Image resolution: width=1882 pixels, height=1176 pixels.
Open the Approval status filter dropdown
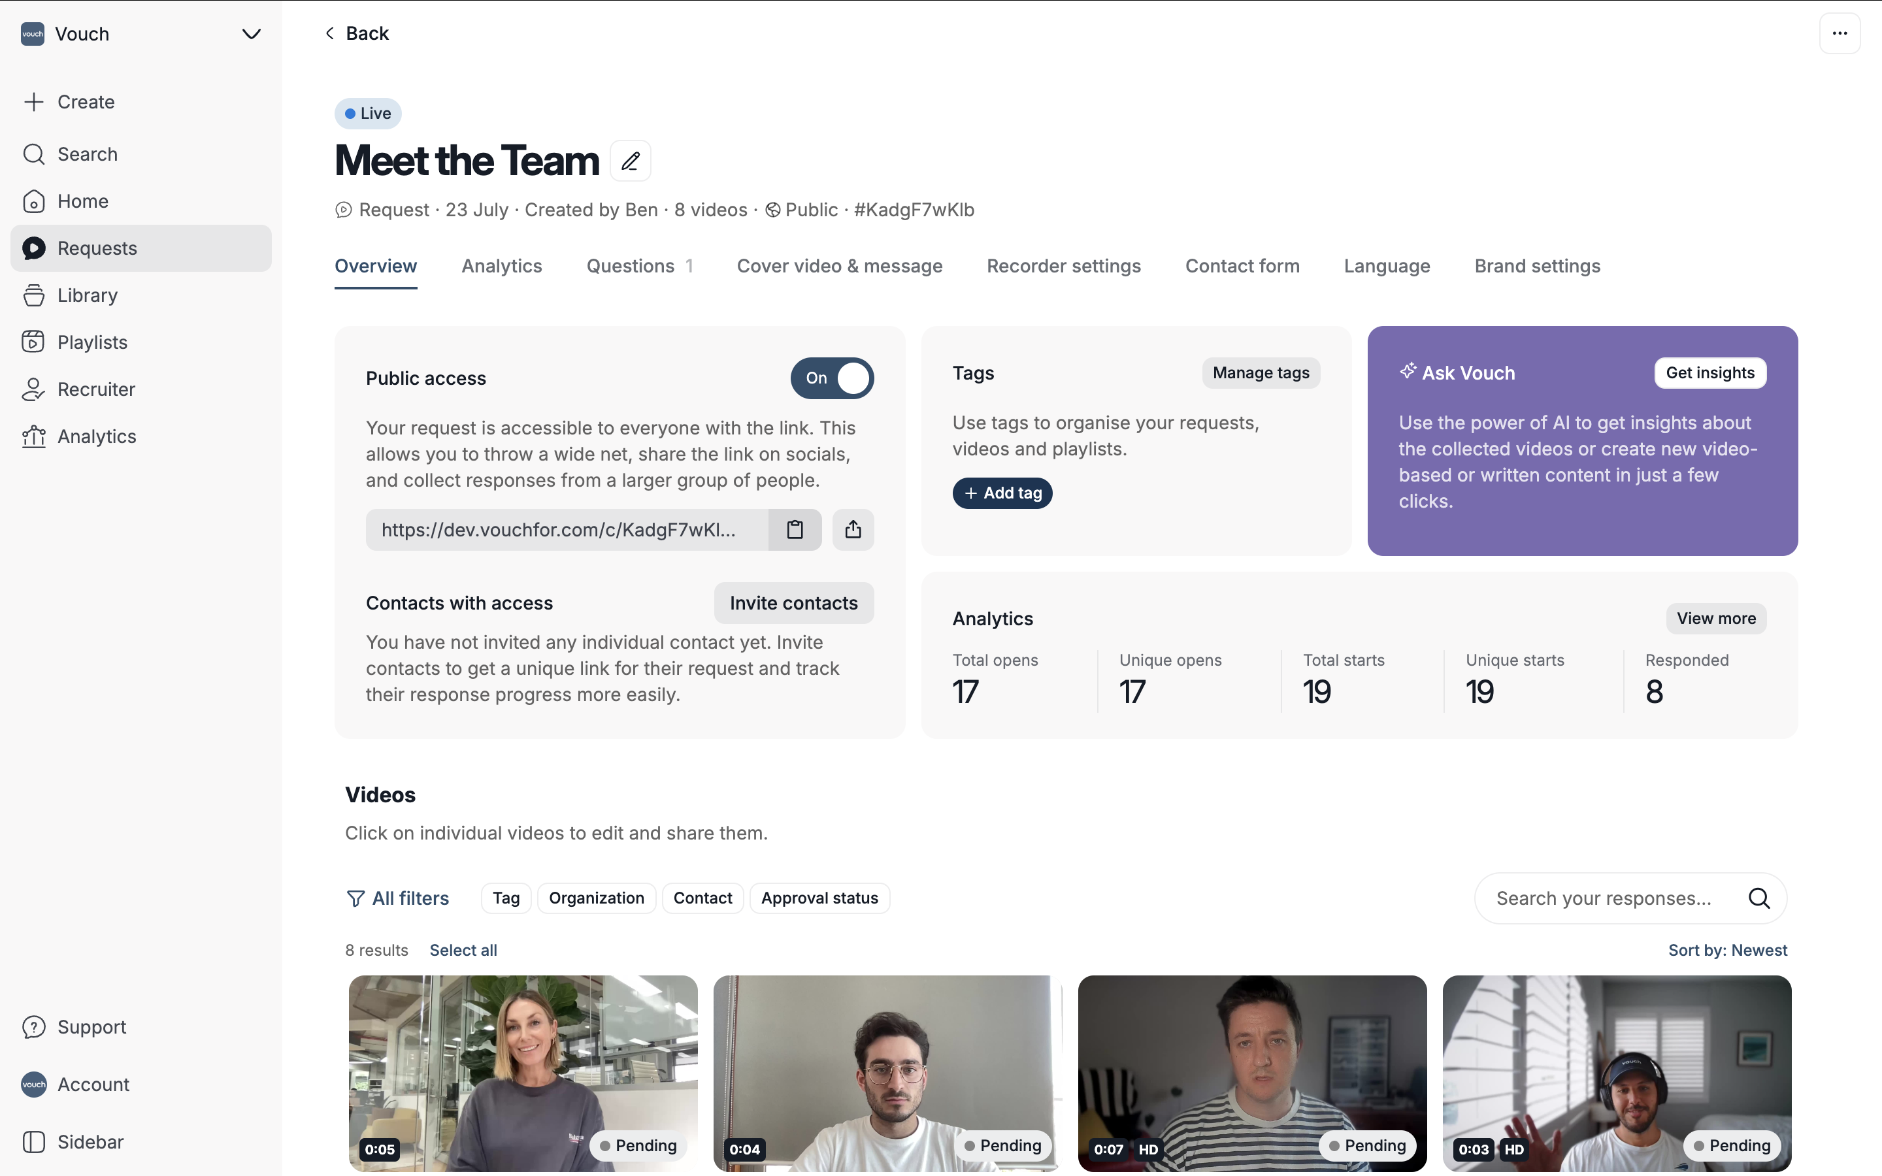point(819,898)
